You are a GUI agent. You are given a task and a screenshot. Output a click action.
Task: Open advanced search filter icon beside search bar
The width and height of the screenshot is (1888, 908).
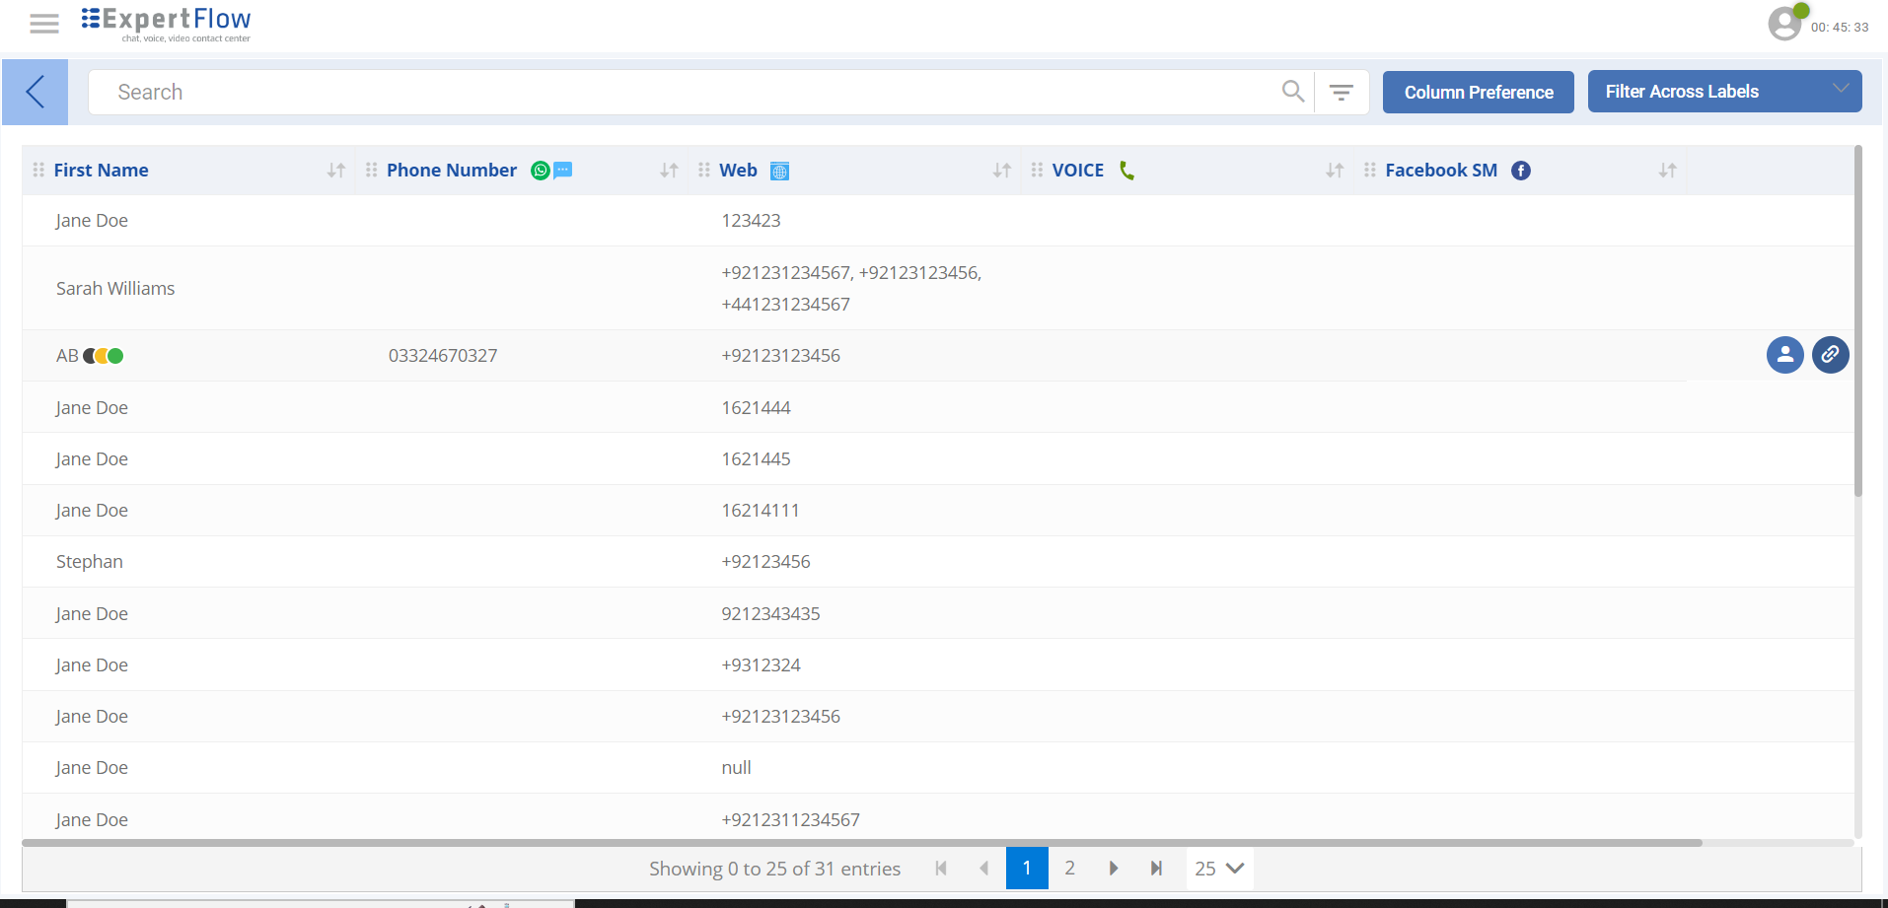click(x=1342, y=91)
